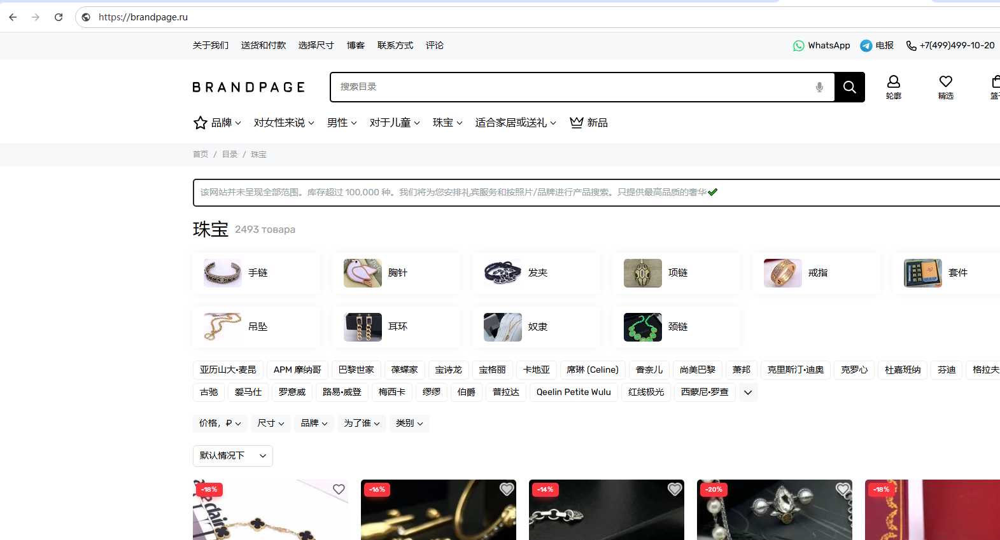Expand the 对女性来说 women's menu
The width and height of the screenshot is (1000, 540).
click(x=284, y=123)
